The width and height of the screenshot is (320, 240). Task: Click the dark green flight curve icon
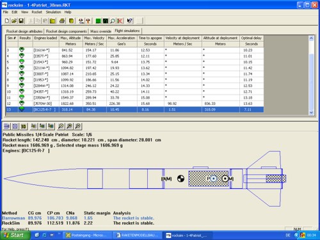point(106,20)
